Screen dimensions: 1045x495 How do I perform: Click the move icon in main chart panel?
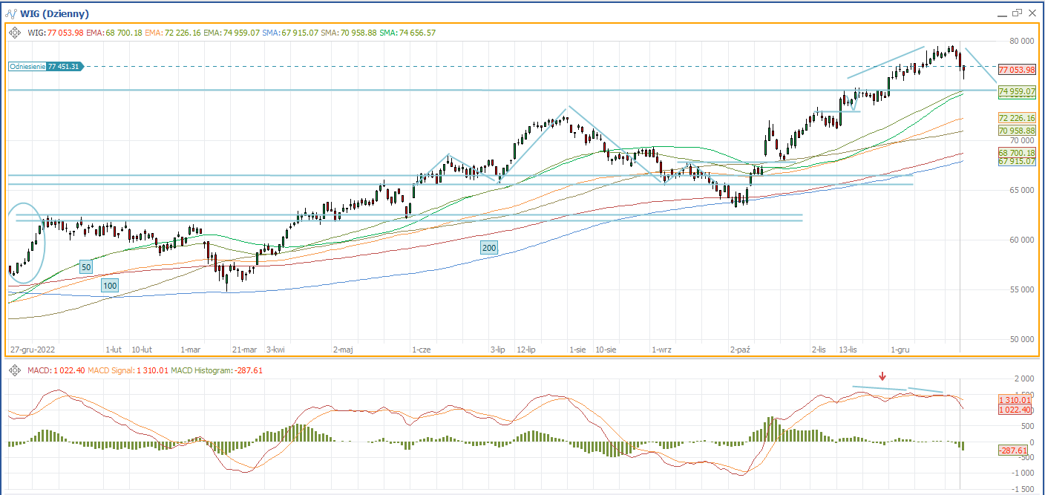pyautogui.click(x=15, y=33)
